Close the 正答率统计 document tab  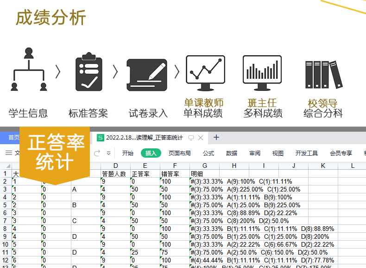(201, 138)
